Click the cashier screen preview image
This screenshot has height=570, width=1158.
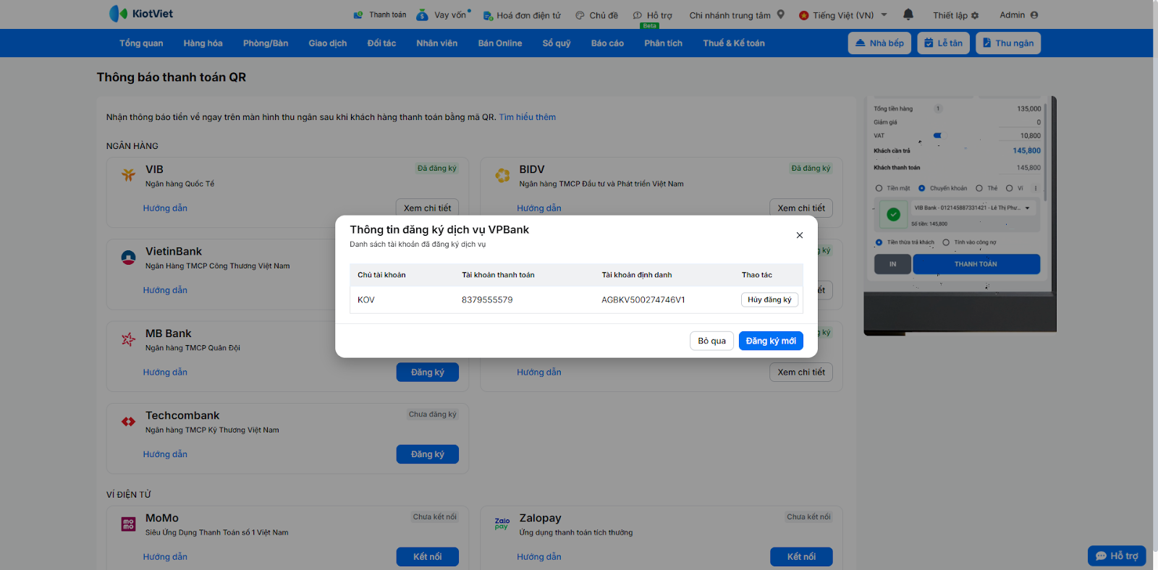click(x=960, y=216)
